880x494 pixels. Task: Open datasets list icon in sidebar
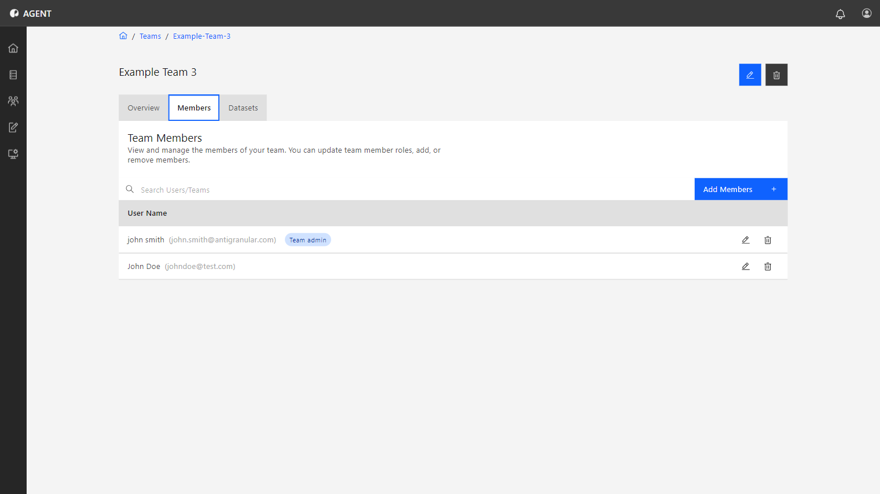pyautogui.click(x=13, y=75)
